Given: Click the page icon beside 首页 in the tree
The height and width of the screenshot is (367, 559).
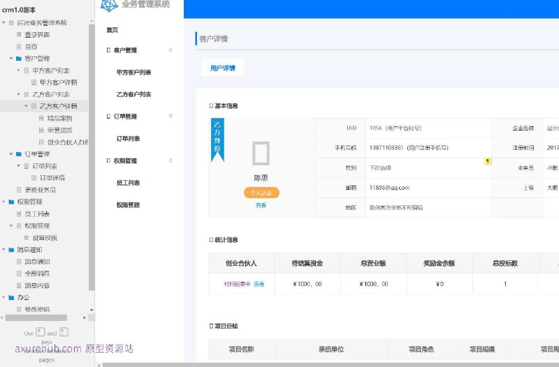Looking at the screenshot, I should (x=19, y=46).
